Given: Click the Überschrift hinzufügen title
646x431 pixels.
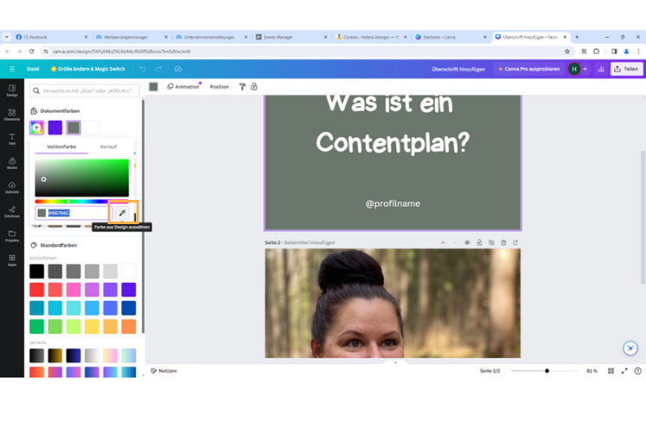Looking at the screenshot, I should coord(458,69).
